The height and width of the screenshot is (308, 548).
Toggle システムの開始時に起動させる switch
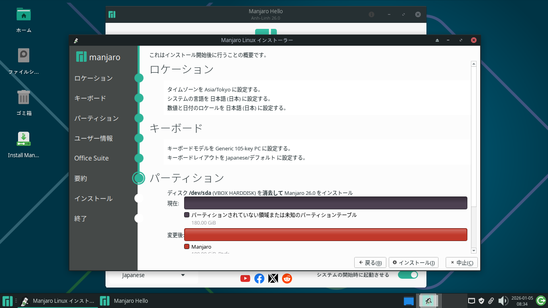point(408,275)
